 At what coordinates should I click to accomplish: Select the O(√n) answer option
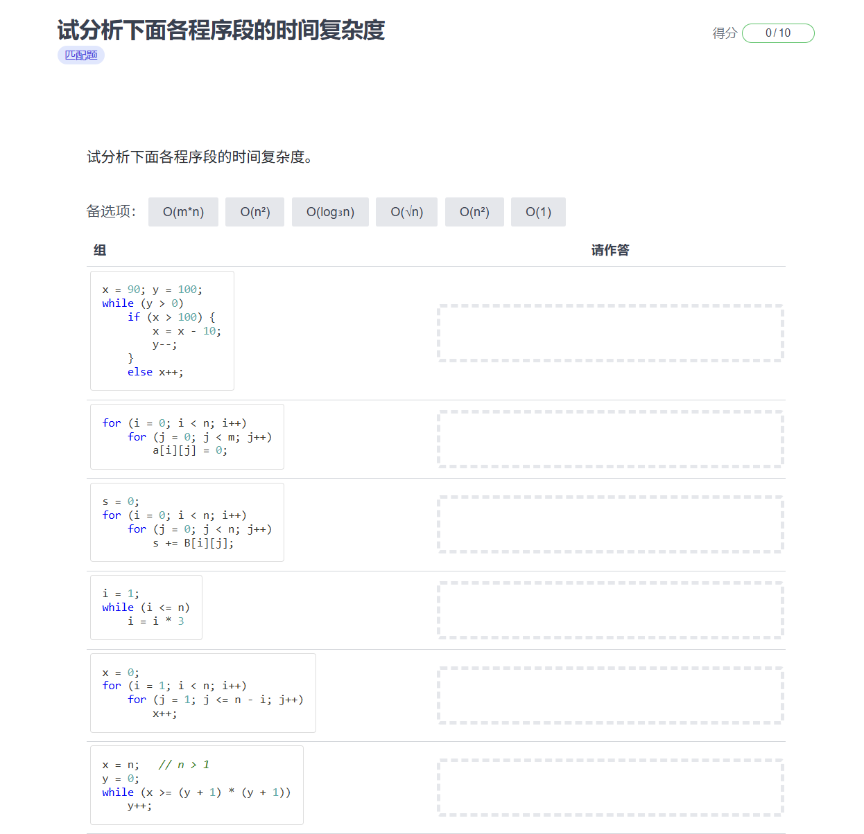(x=406, y=212)
